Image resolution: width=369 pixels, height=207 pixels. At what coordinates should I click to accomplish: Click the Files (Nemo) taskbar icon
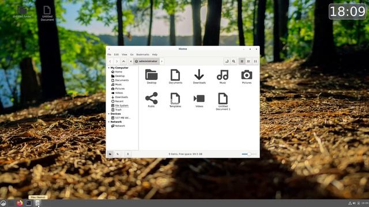coord(37,203)
